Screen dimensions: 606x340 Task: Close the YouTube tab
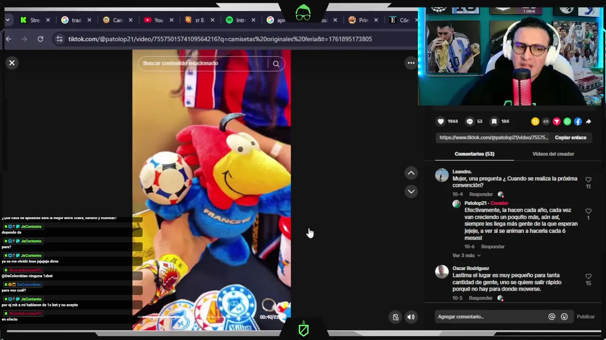(x=171, y=20)
